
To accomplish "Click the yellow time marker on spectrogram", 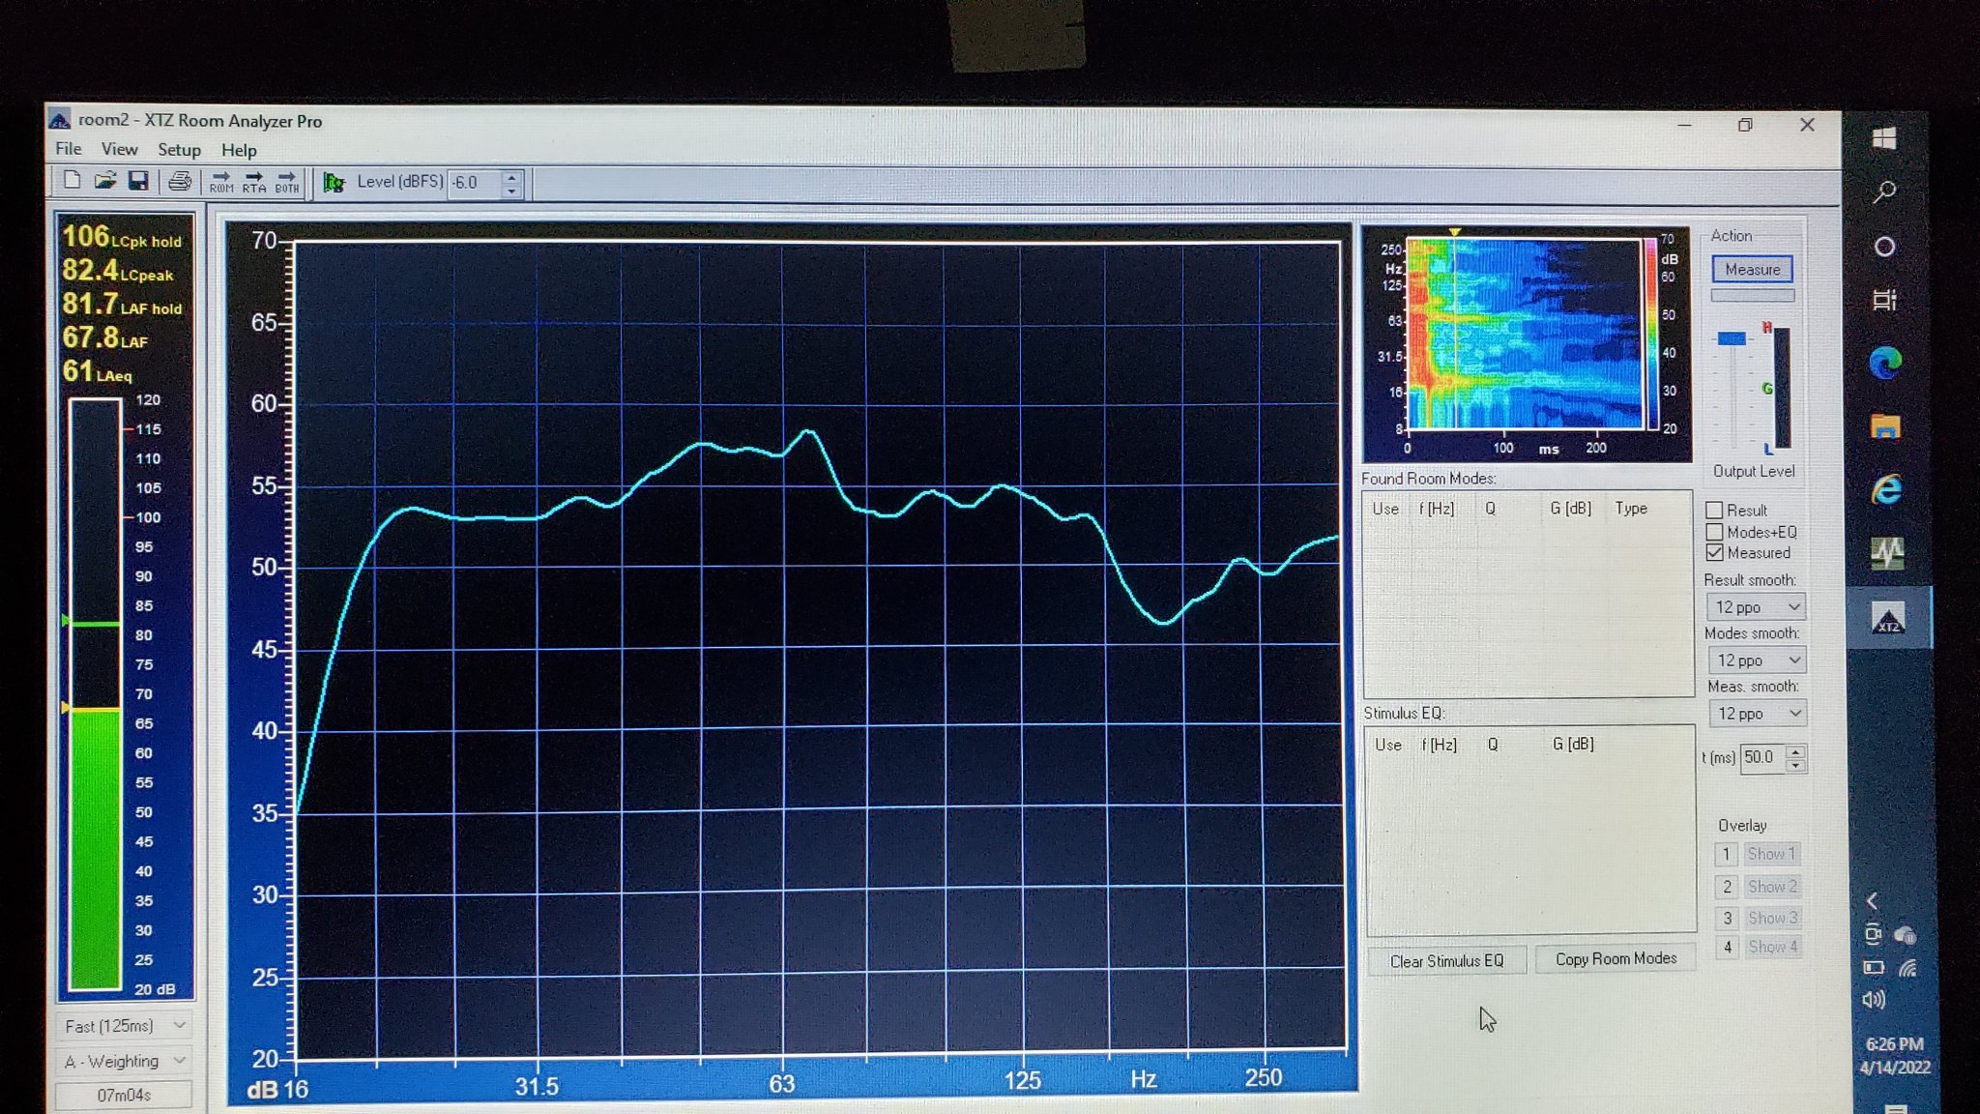I will [1454, 233].
